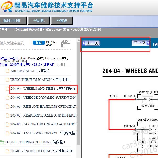Click the refresh link in viewer bar
158x158 pixels.
155,44
